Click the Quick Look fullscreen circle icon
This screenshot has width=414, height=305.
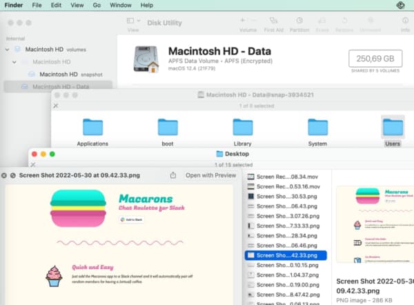click(x=12, y=175)
